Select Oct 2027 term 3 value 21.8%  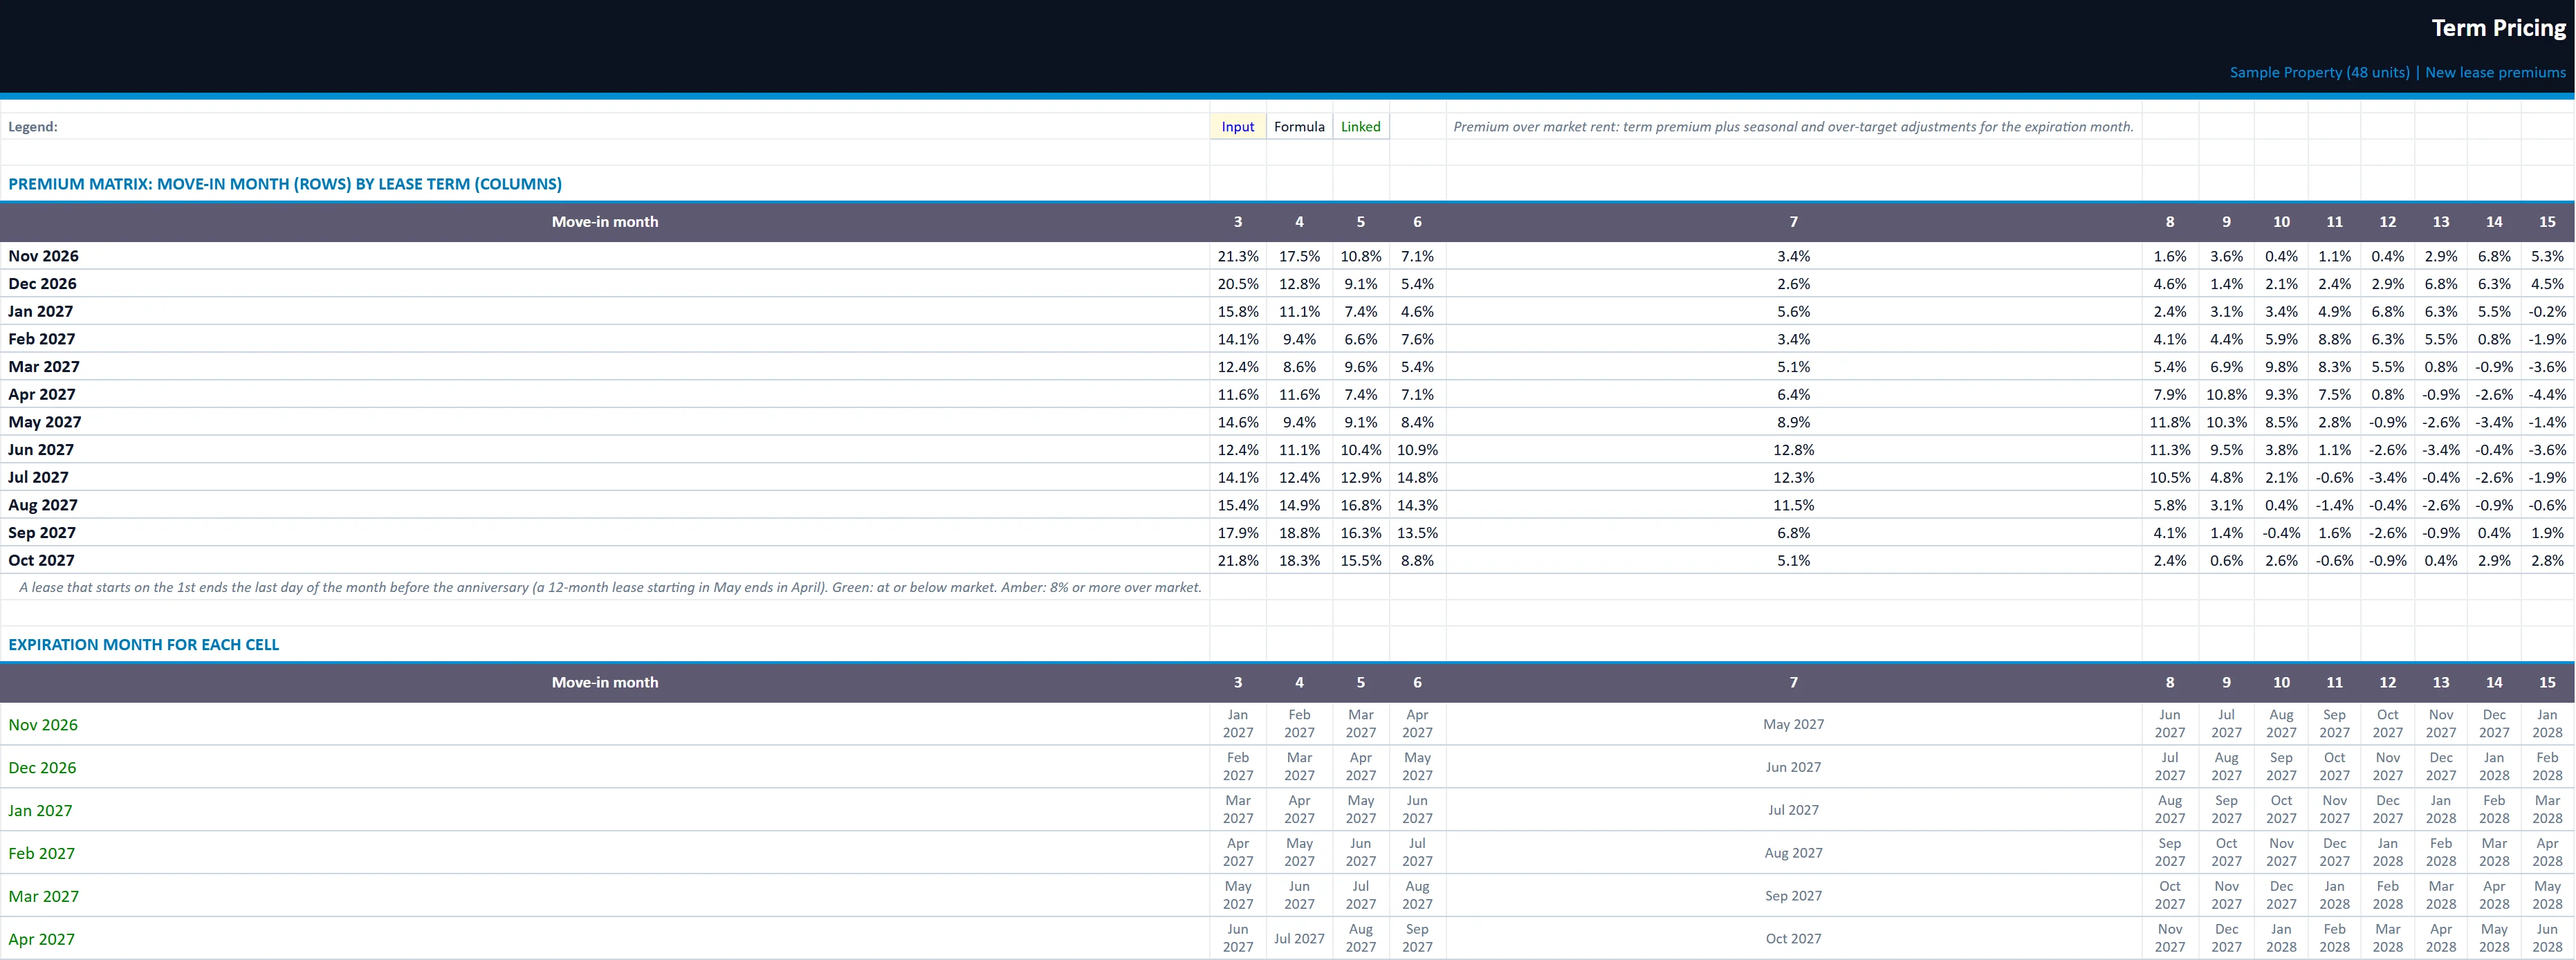click(x=1238, y=561)
